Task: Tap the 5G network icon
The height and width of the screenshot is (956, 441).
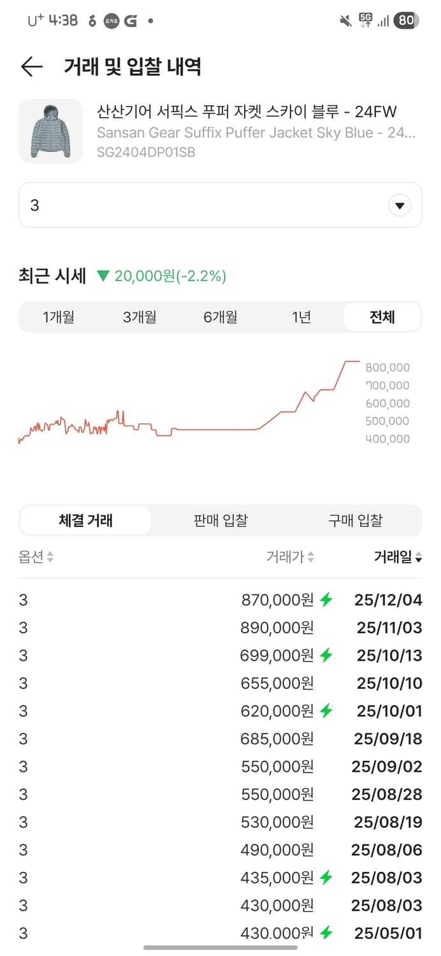Action: click(x=365, y=19)
